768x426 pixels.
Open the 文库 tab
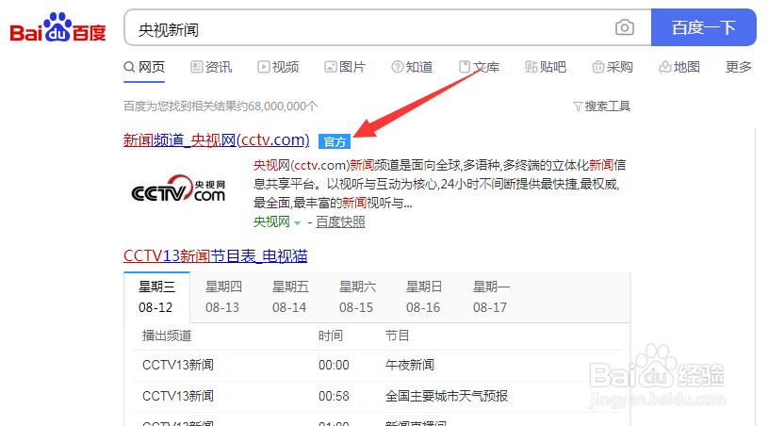tap(479, 67)
